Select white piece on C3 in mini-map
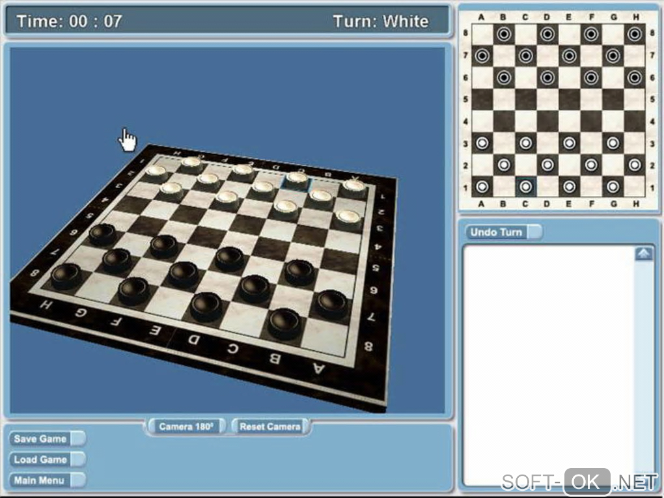The height and width of the screenshot is (498, 664). point(525,143)
